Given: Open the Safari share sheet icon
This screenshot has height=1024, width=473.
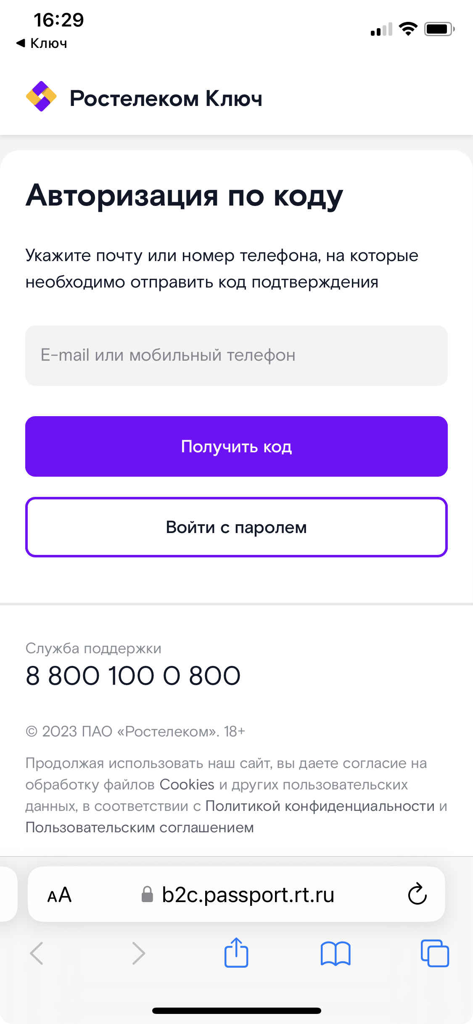Looking at the screenshot, I should [236, 953].
